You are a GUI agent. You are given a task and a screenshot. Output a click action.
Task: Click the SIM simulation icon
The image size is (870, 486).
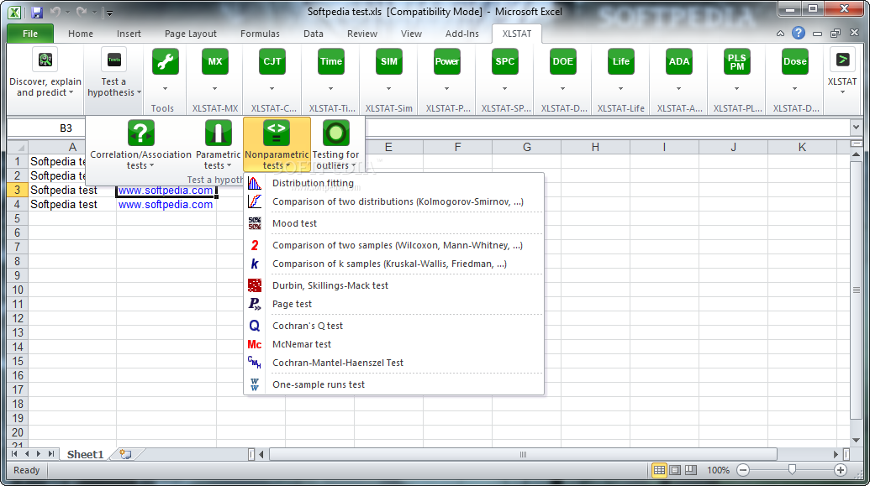[389, 61]
